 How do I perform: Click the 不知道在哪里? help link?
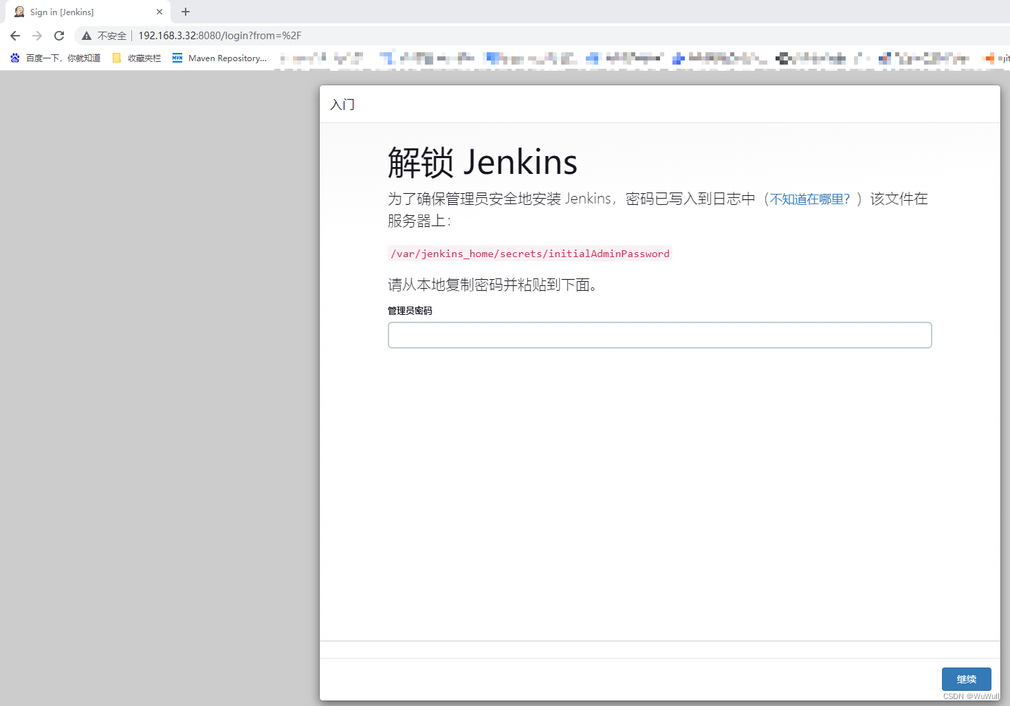[810, 199]
